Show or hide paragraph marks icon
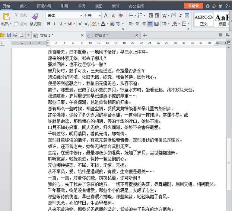 click(181, 15)
